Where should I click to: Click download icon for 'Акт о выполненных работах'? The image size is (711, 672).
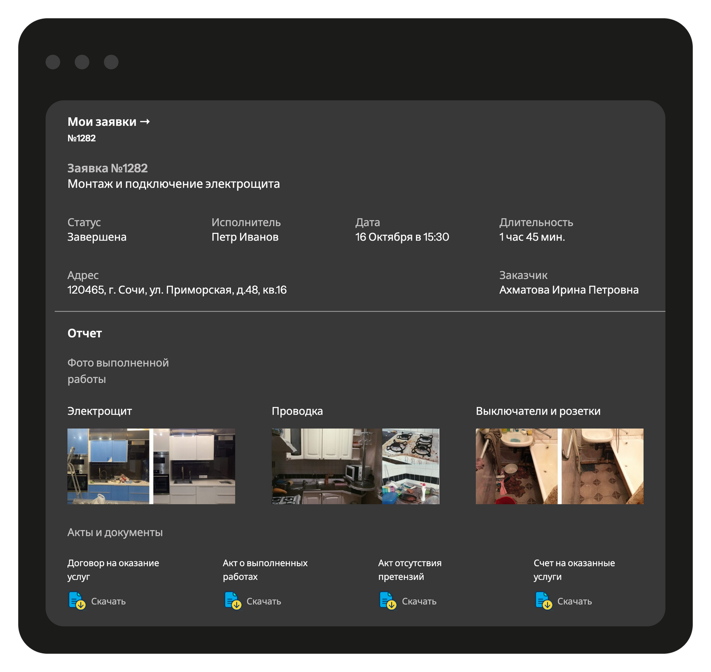coord(233,601)
